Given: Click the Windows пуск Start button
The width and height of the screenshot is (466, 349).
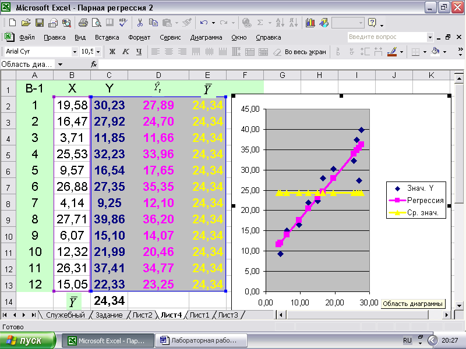Looking at the screenshot, I should tap(28, 340).
